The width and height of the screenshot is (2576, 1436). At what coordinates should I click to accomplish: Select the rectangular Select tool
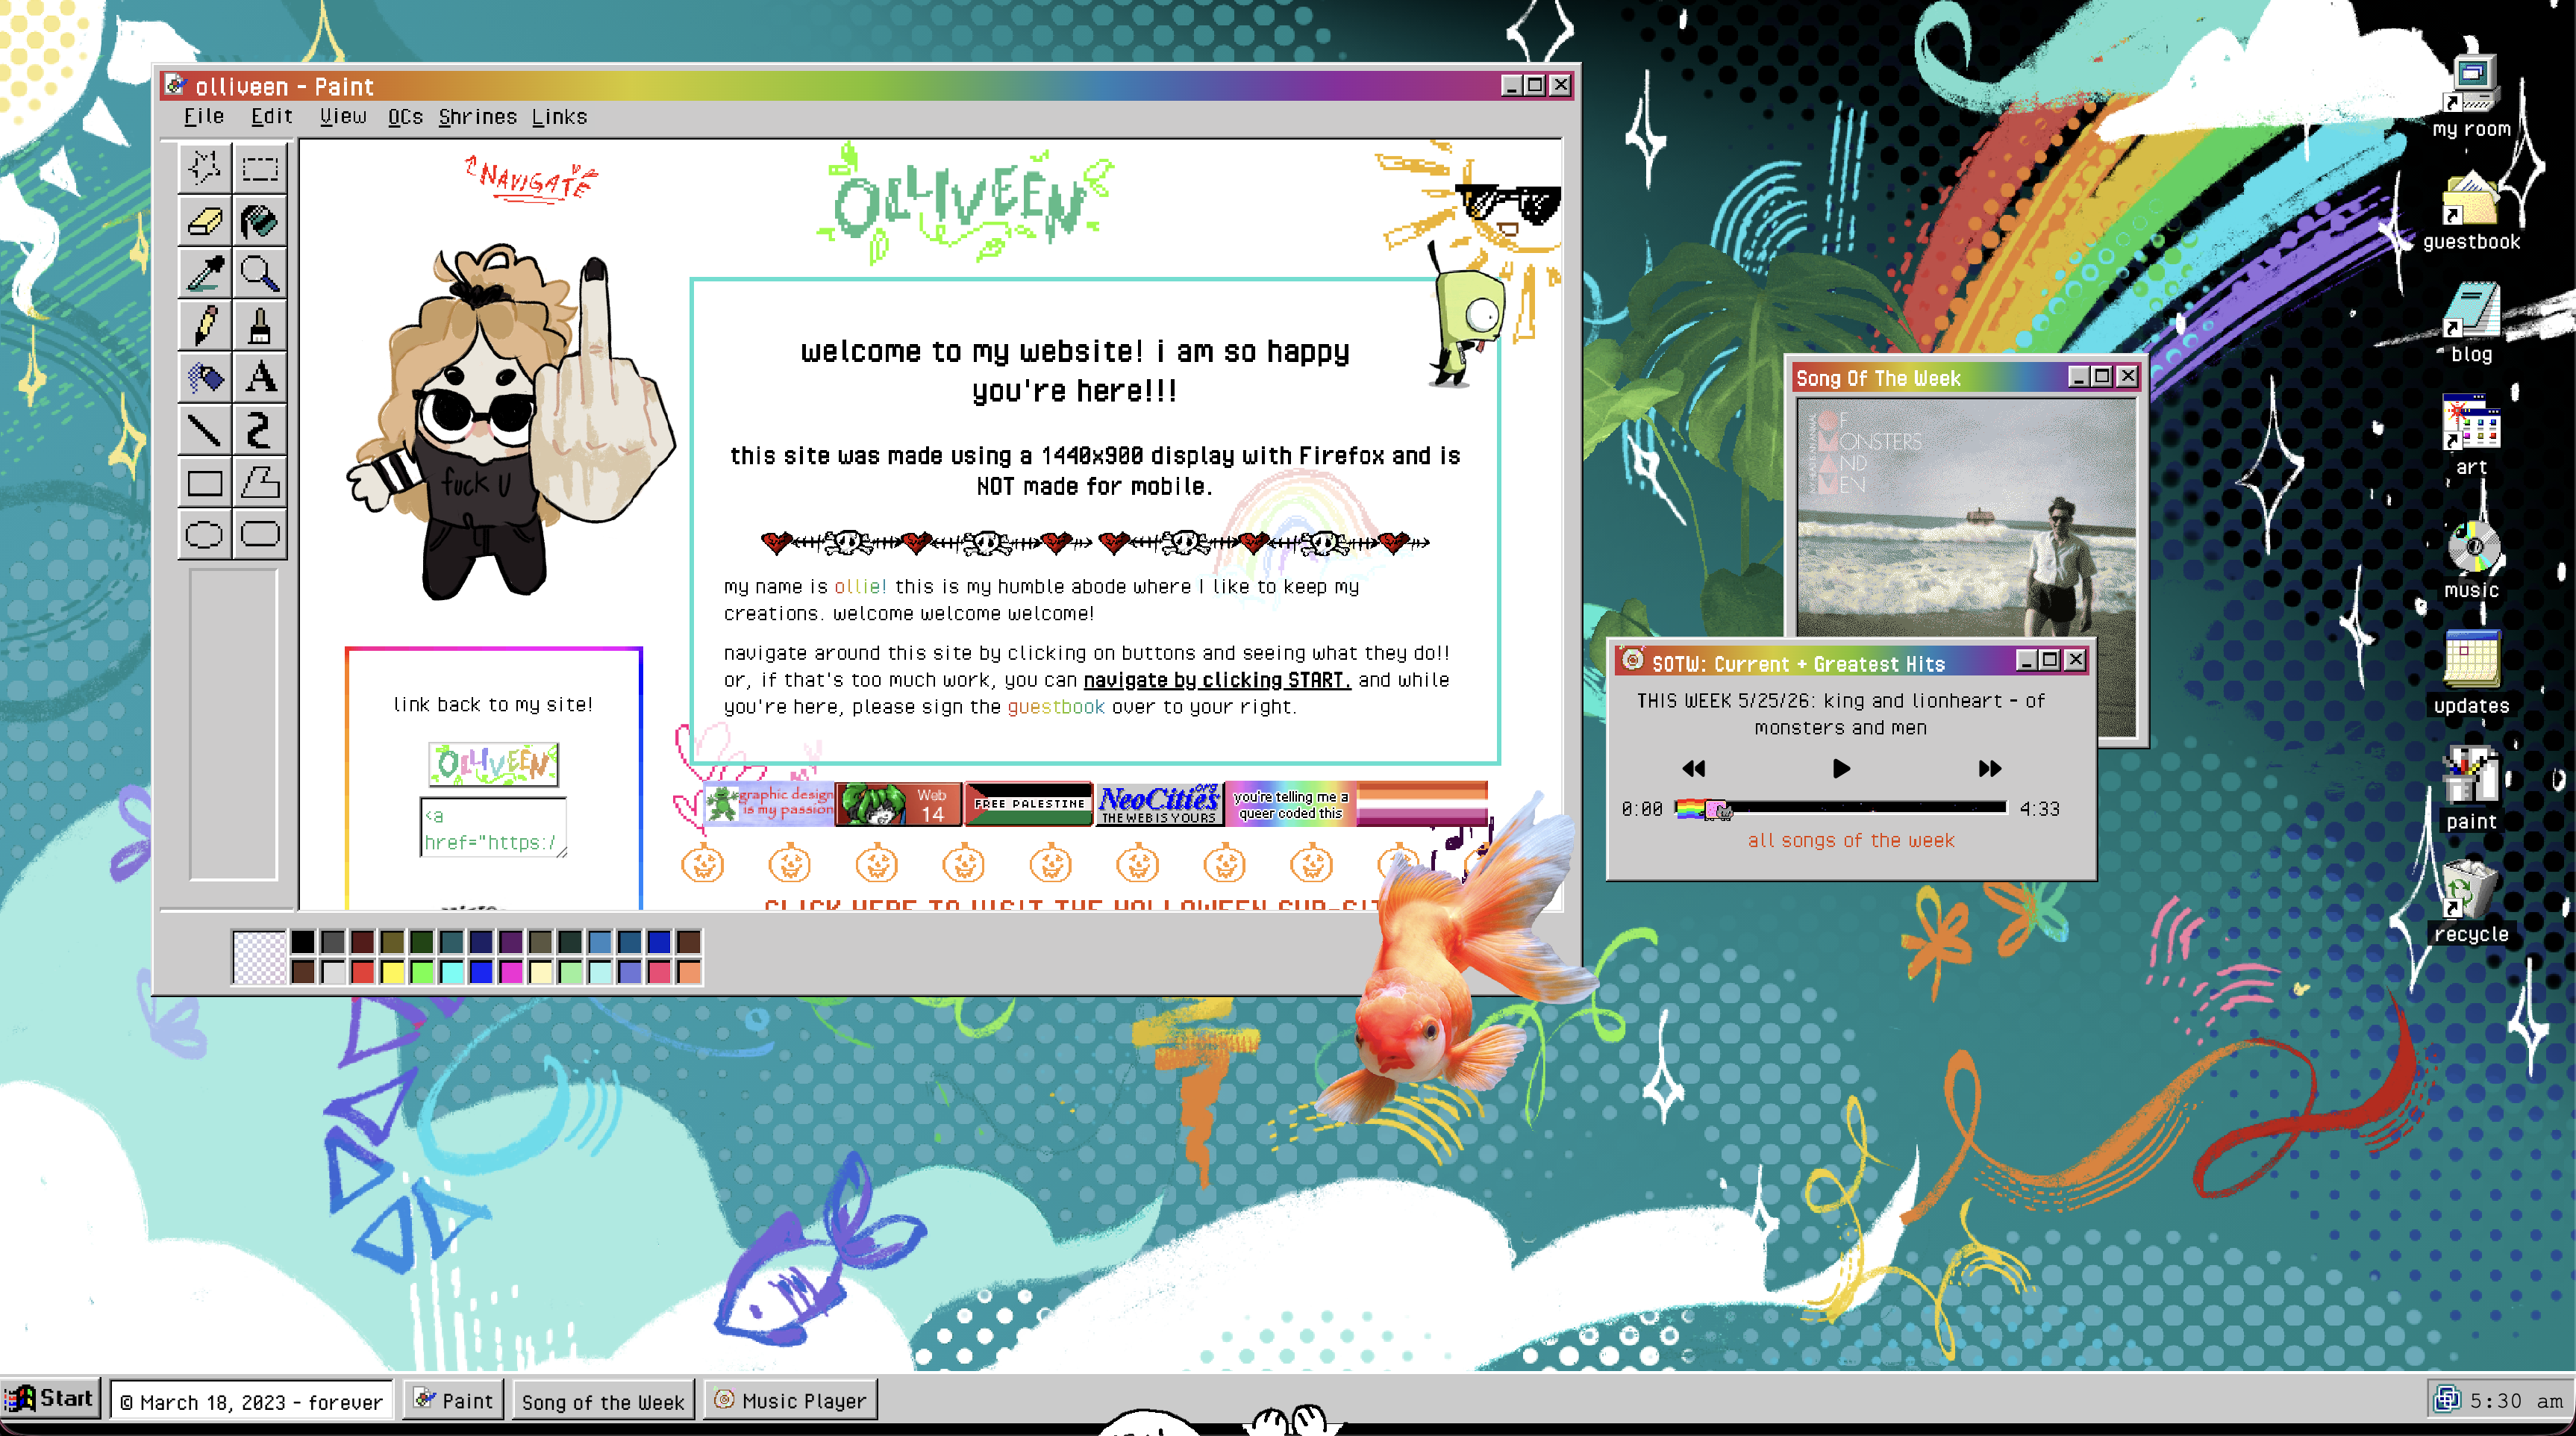pyautogui.click(x=260, y=168)
